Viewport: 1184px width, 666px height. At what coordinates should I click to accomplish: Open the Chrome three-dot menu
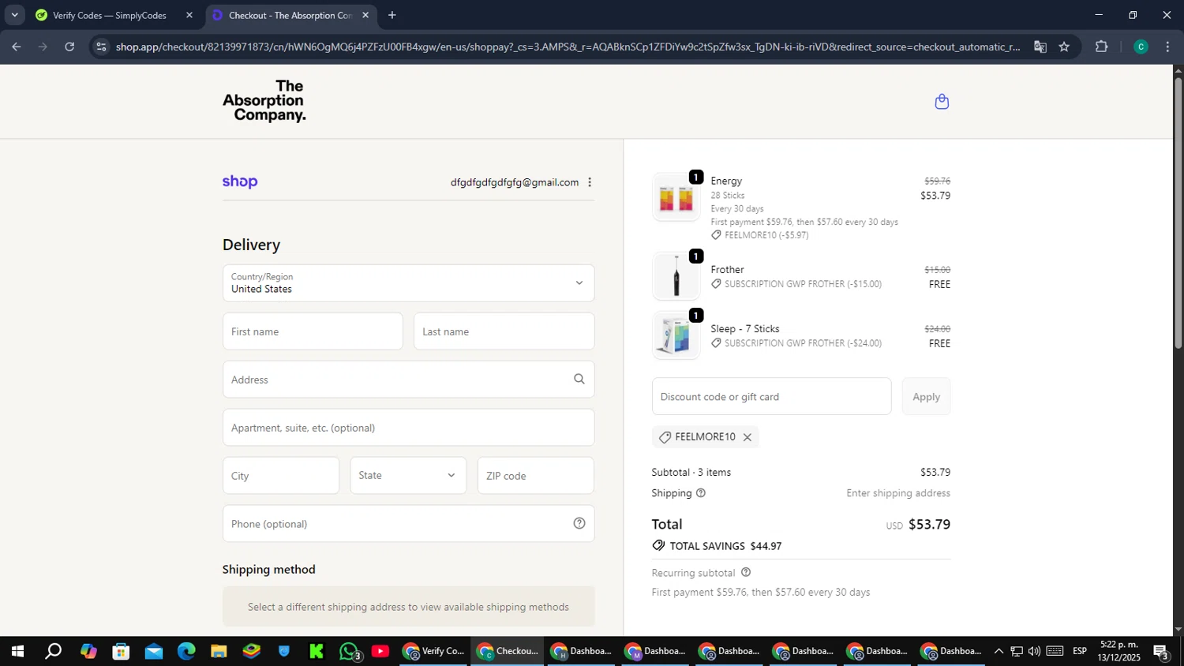[x=1167, y=47]
